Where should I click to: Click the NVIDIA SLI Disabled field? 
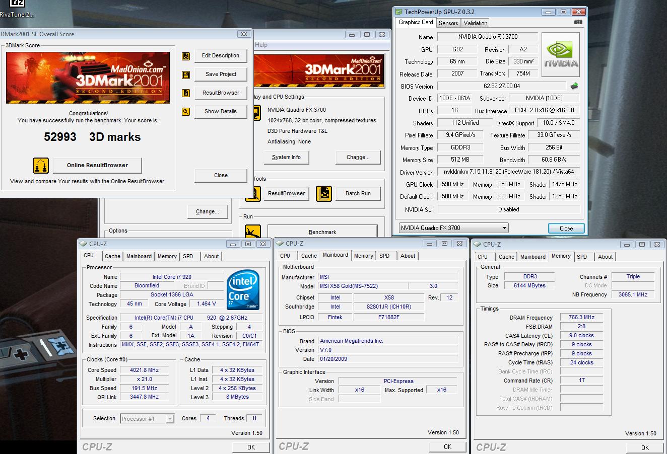pyautogui.click(x=509, y=209)
